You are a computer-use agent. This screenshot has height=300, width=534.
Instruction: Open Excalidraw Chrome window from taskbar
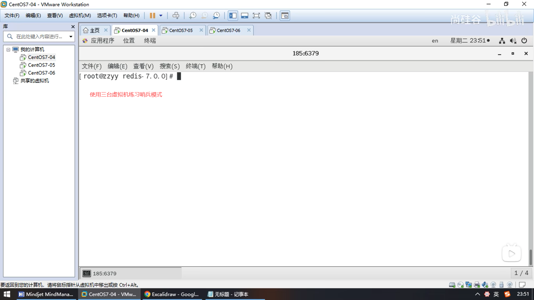pyautogui.click(x=172, y=294)
